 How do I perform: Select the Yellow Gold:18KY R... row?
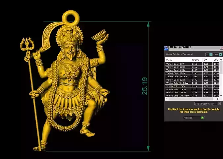192,76
